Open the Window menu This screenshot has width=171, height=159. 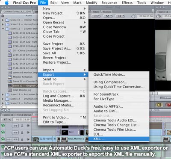[x=157, y=3]
